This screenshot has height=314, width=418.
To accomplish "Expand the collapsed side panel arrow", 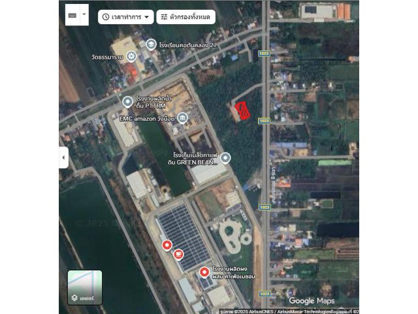I will click(63, 158).
